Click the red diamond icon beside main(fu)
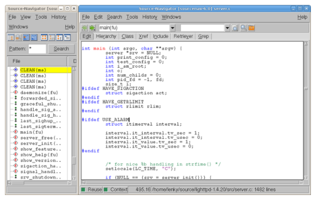This screenshot has height=201, width=318. pos(16,132)
